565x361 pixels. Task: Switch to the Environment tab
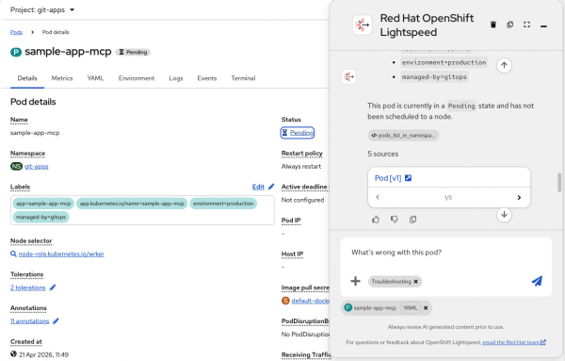click(x=137, y=78)
